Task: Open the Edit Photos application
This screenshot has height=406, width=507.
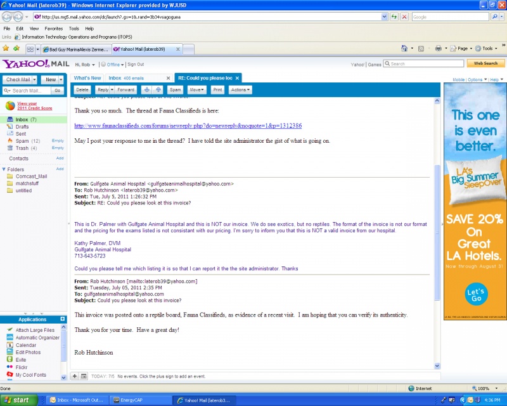Action: pyautogui.click(x=28, y=352)
